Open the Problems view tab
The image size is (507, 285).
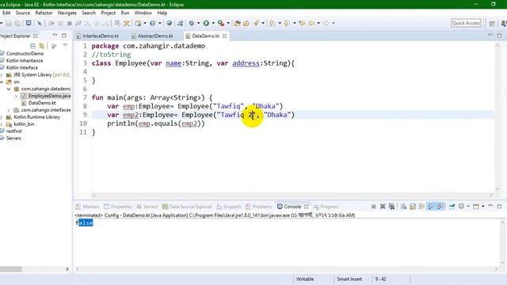(x=259, y=207)
